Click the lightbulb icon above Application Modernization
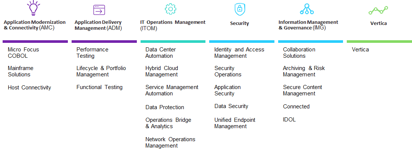Viewport: 412px width, 152px height. coord(33,8)
